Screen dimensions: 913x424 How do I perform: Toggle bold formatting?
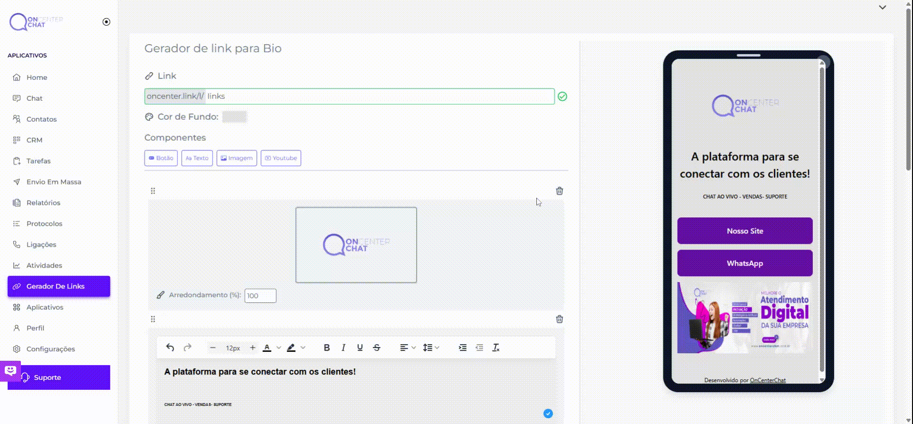click(326, 347)
